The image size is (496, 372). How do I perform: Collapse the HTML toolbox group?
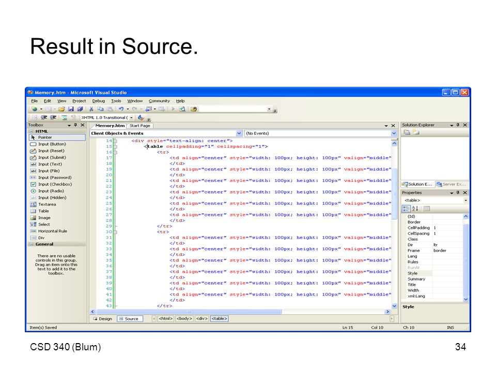[32, 131]
